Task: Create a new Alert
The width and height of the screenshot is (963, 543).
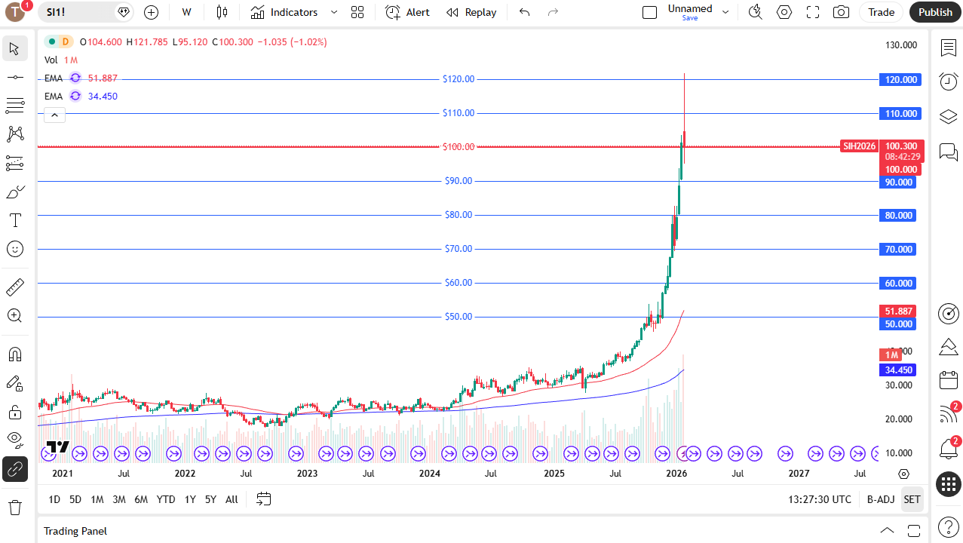Action: tap(407, 12)
